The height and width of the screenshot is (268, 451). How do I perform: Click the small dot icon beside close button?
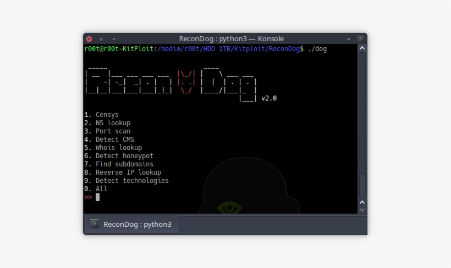pos(101,39)
